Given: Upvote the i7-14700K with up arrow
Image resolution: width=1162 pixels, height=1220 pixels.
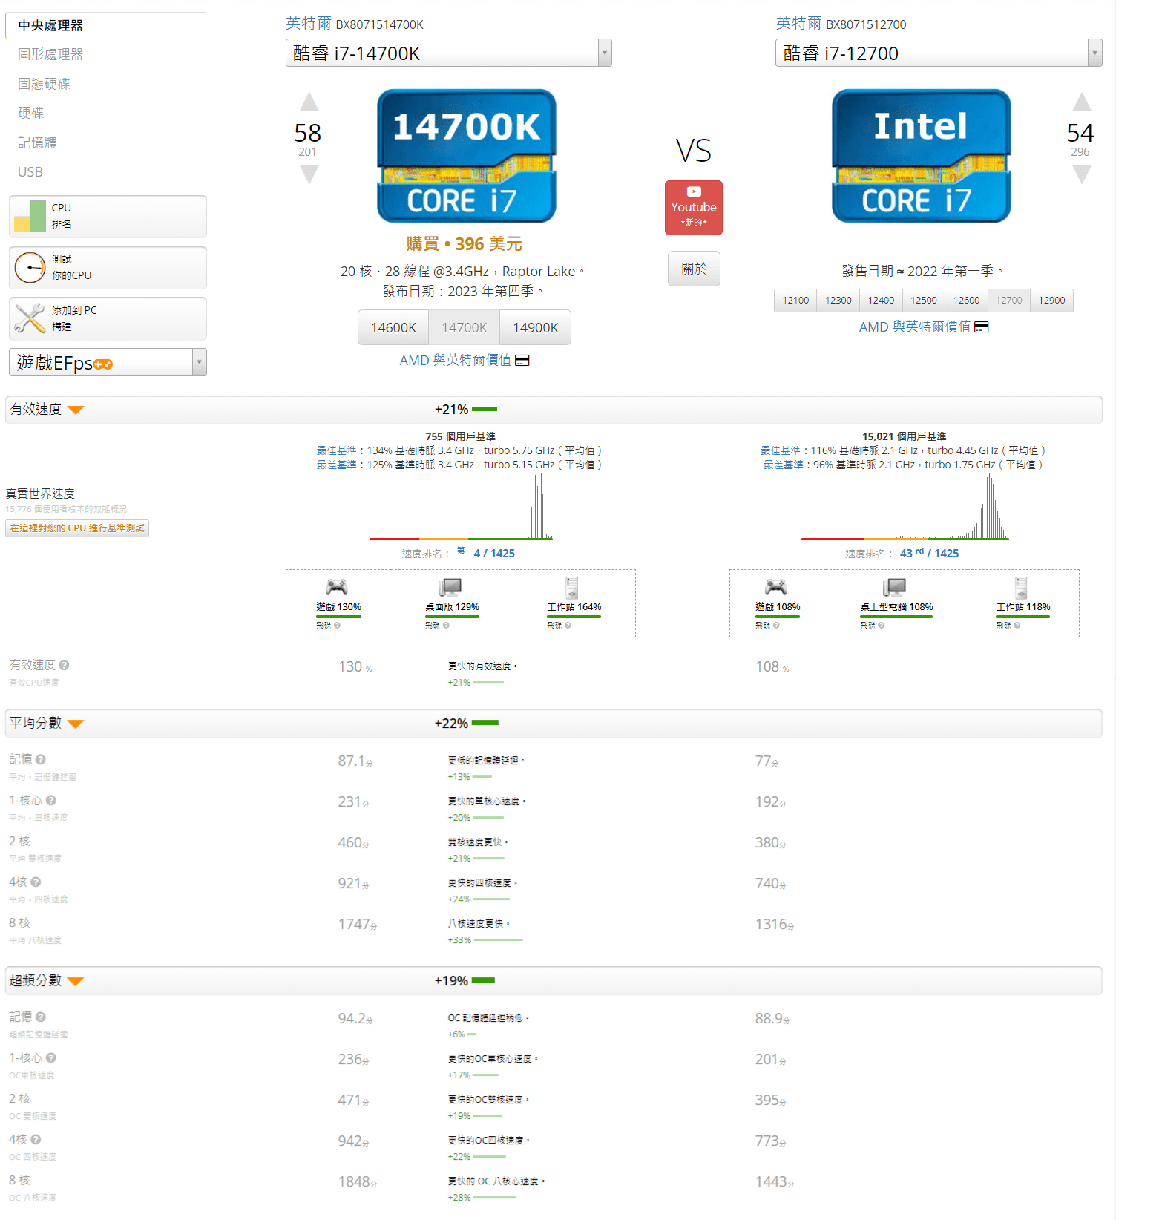Looking at the screenshot, I should coord(309,102).
